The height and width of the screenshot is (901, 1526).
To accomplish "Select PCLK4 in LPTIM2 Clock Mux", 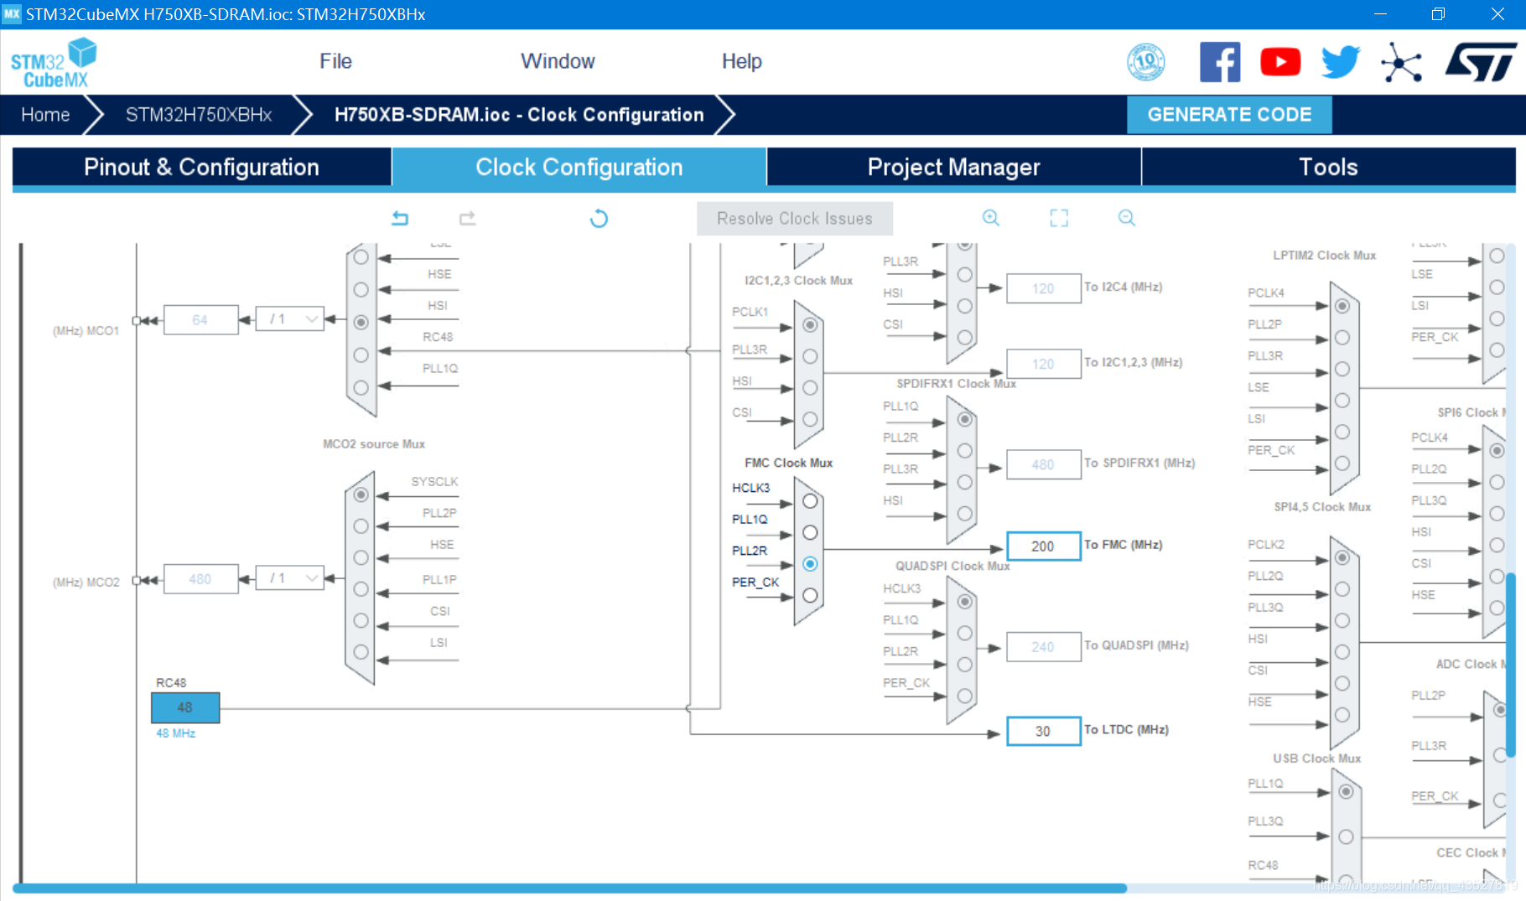I will pyautogui.click(x=1342, y=306).
